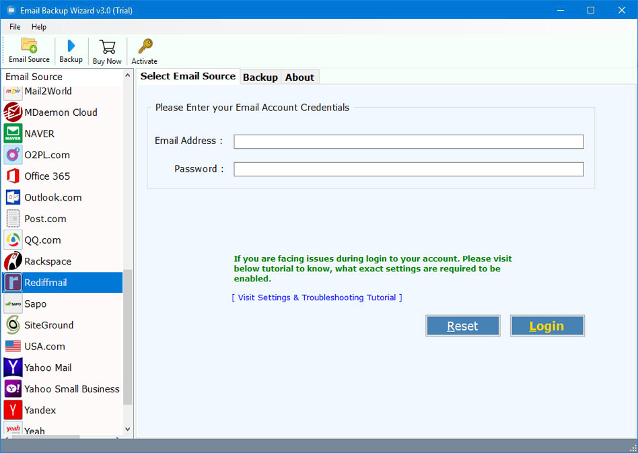
Task: Select the Email Source toolbar icon
Action: point(29,50)
